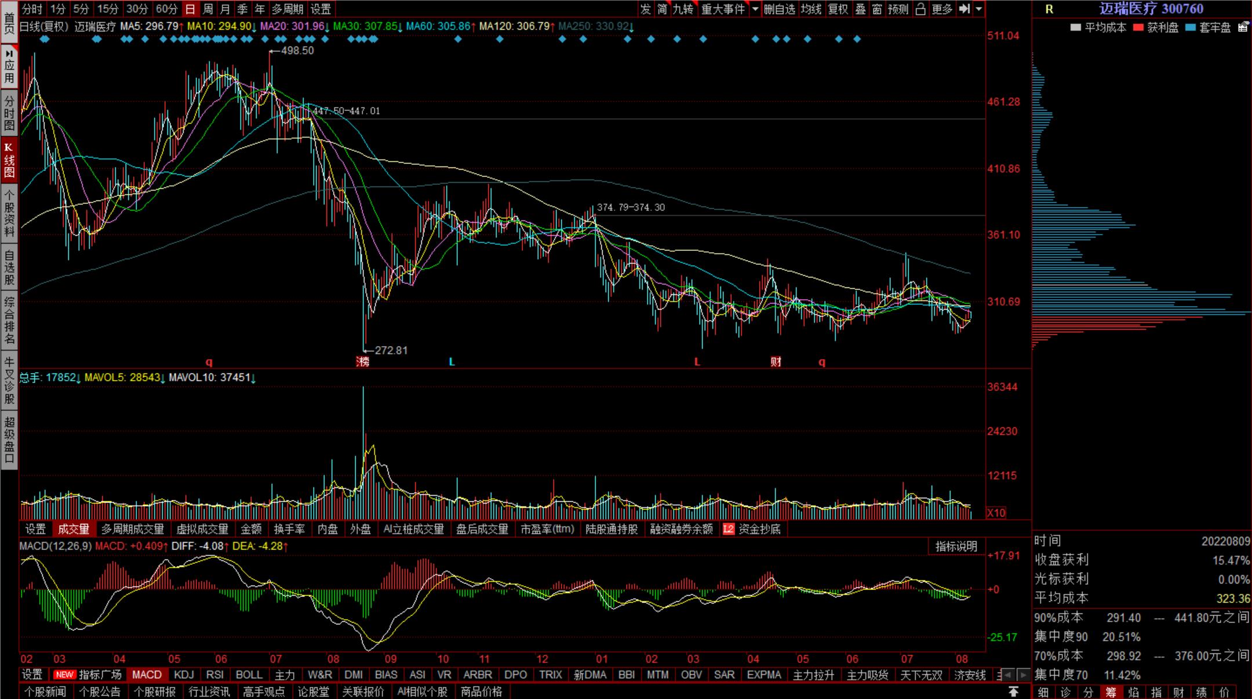Expand the 重大事件 dropdown arrow
Screen dimensions: 1252x699
coord(755,9)
